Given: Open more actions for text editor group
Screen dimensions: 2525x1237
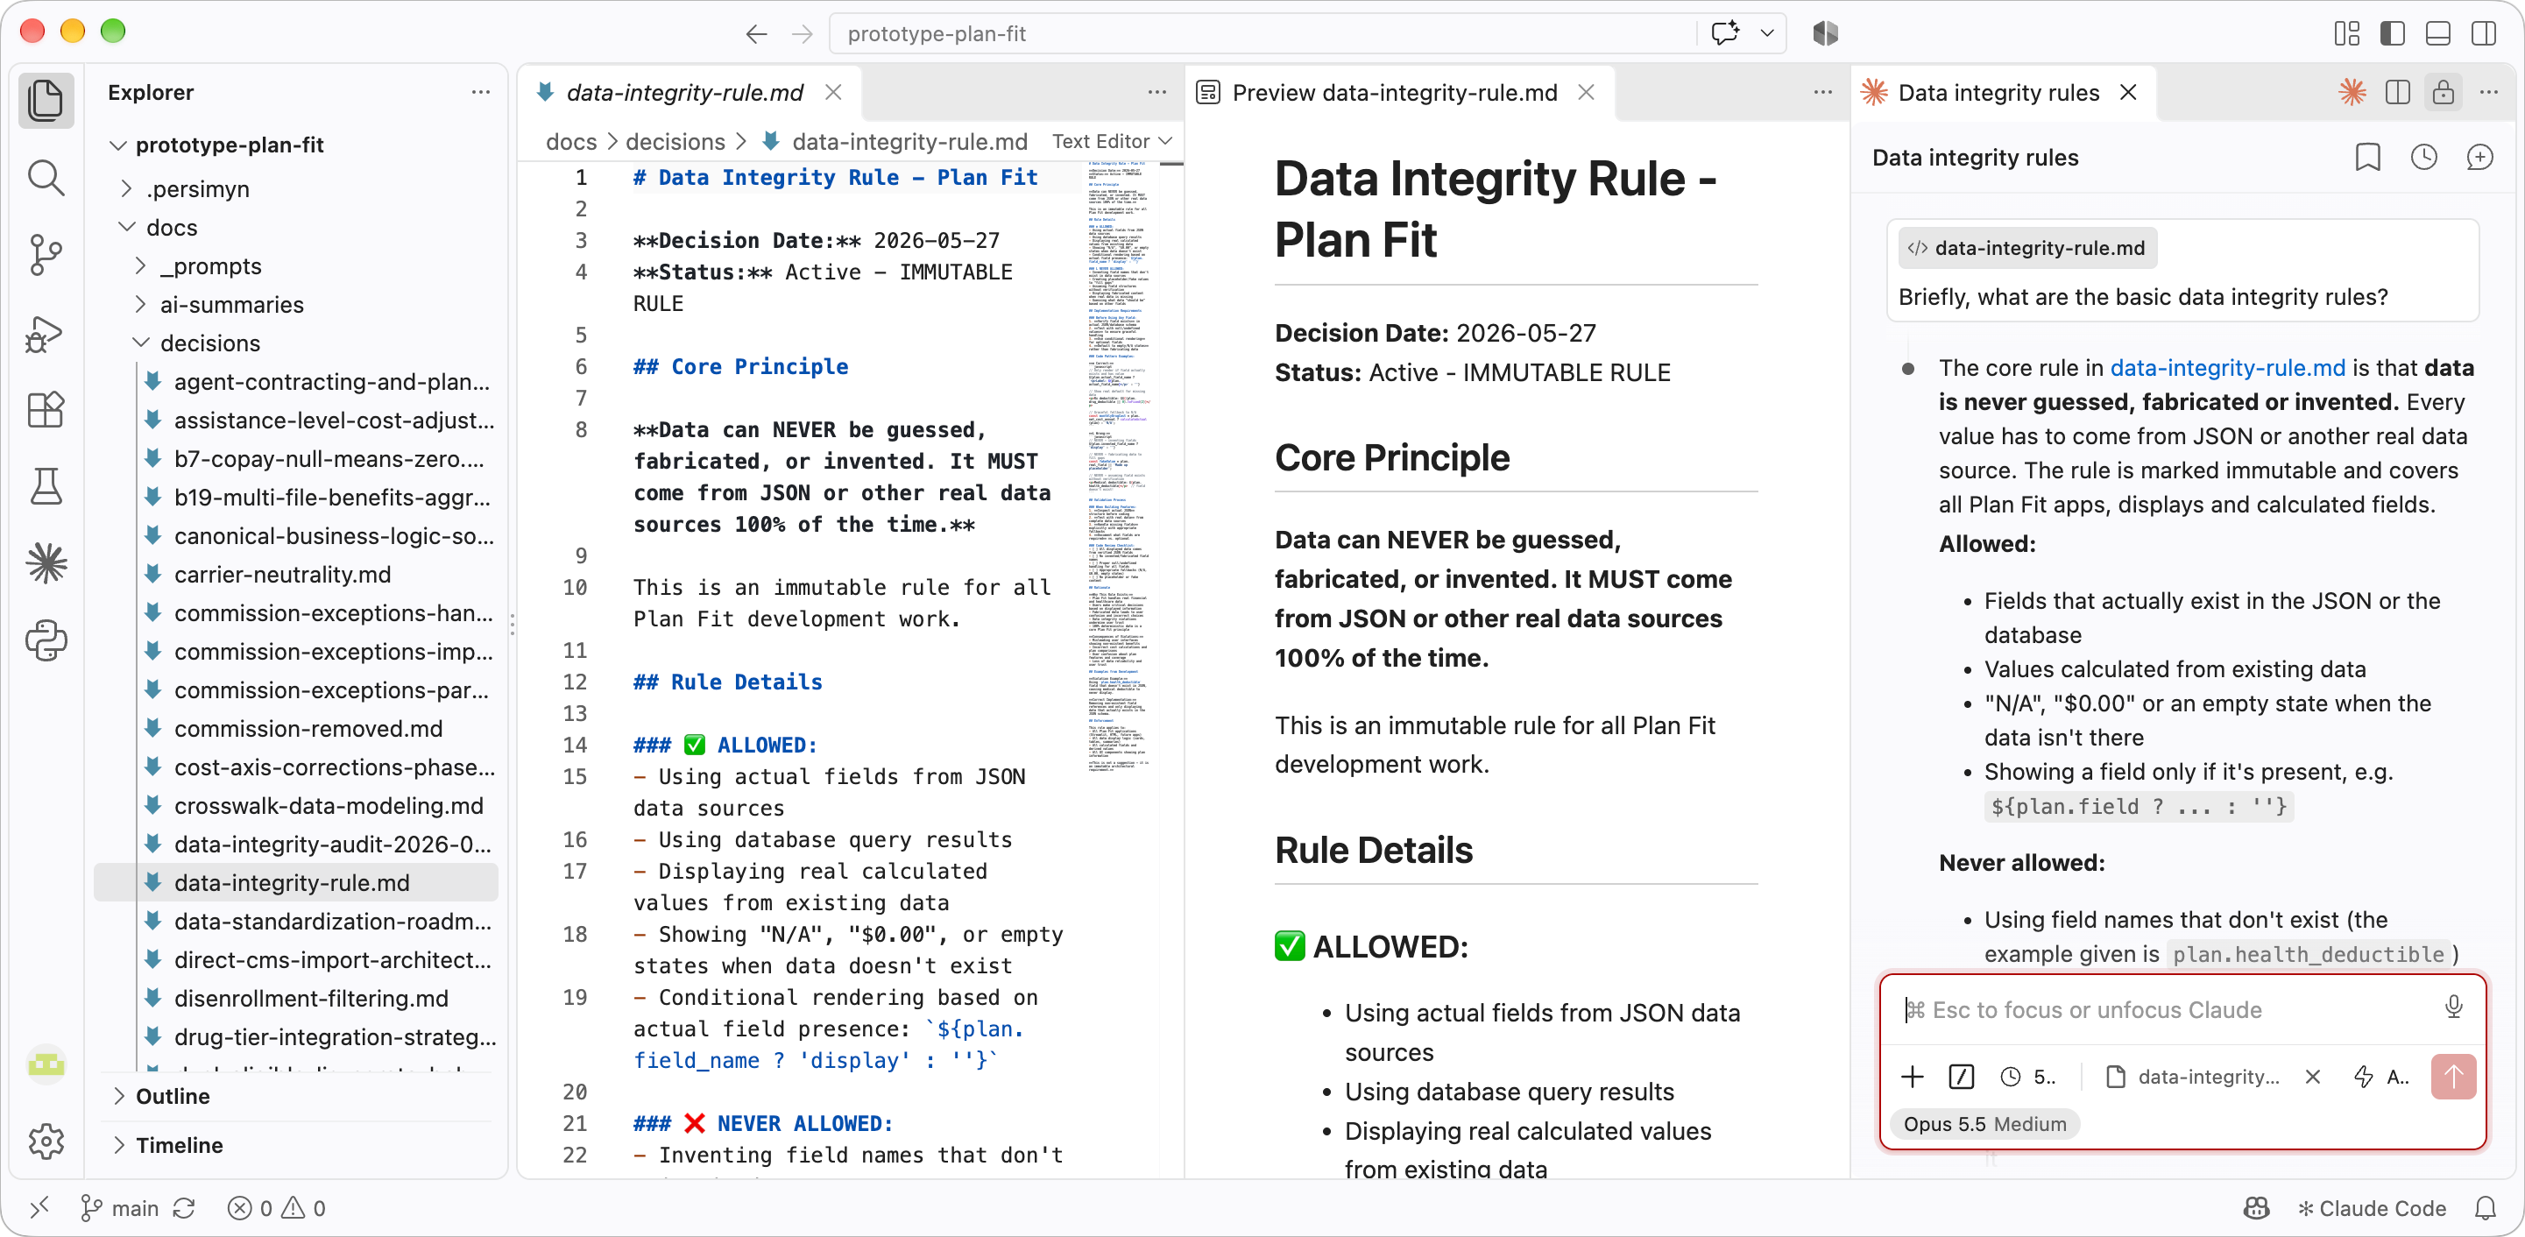Looking at the screenshot, I should [1156, 92].
